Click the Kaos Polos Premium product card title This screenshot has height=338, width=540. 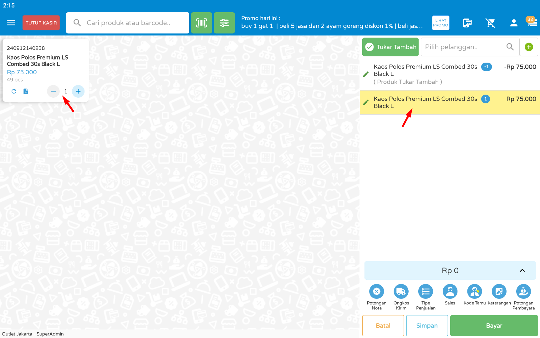click(38, 60)
